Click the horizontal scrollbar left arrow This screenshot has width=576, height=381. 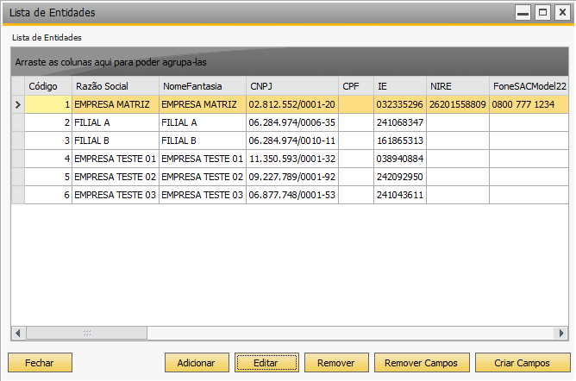[x=18, y=334]
